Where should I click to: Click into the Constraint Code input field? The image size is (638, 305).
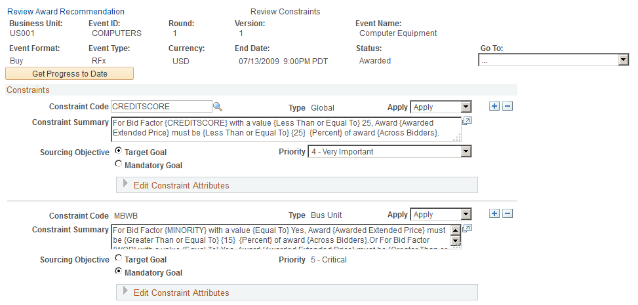(160, 107)
